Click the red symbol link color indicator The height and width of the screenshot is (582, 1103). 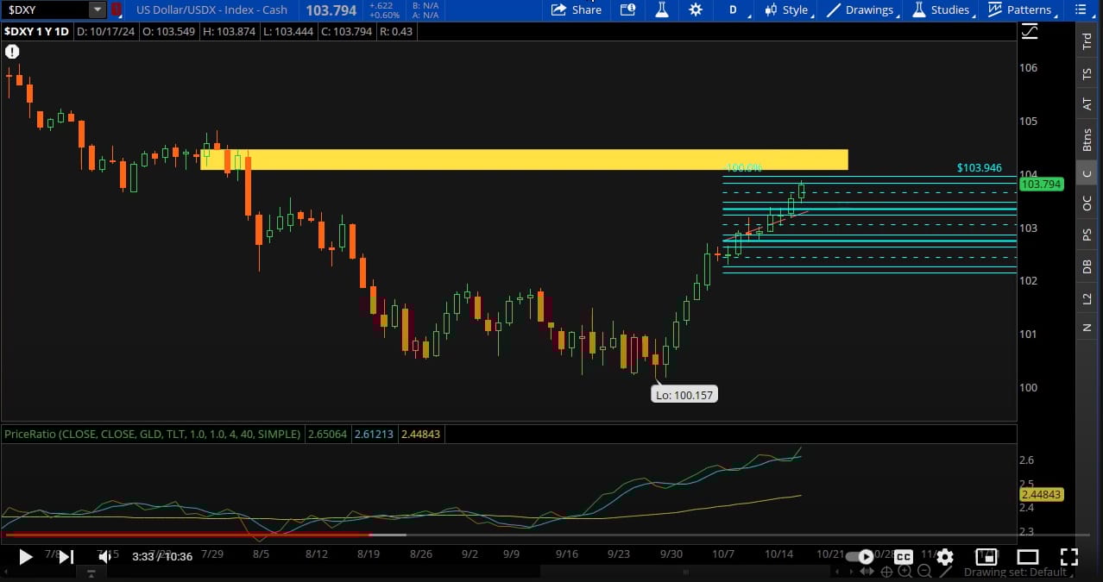point(116,9)
